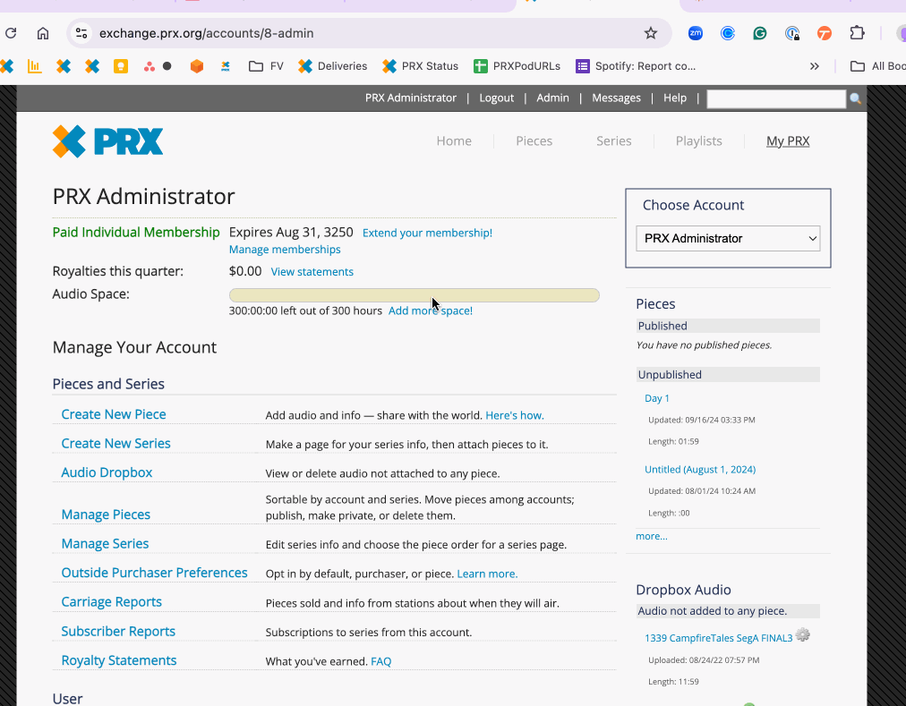
Task: Go to the Home tab
Action: pos(454,141)
